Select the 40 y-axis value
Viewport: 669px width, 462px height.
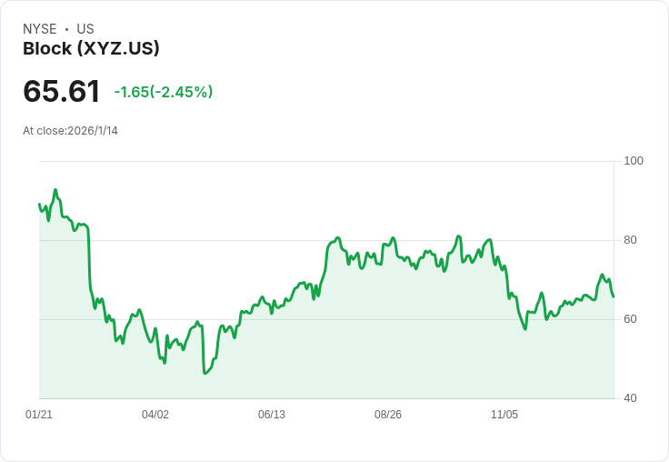pos(630,398)
